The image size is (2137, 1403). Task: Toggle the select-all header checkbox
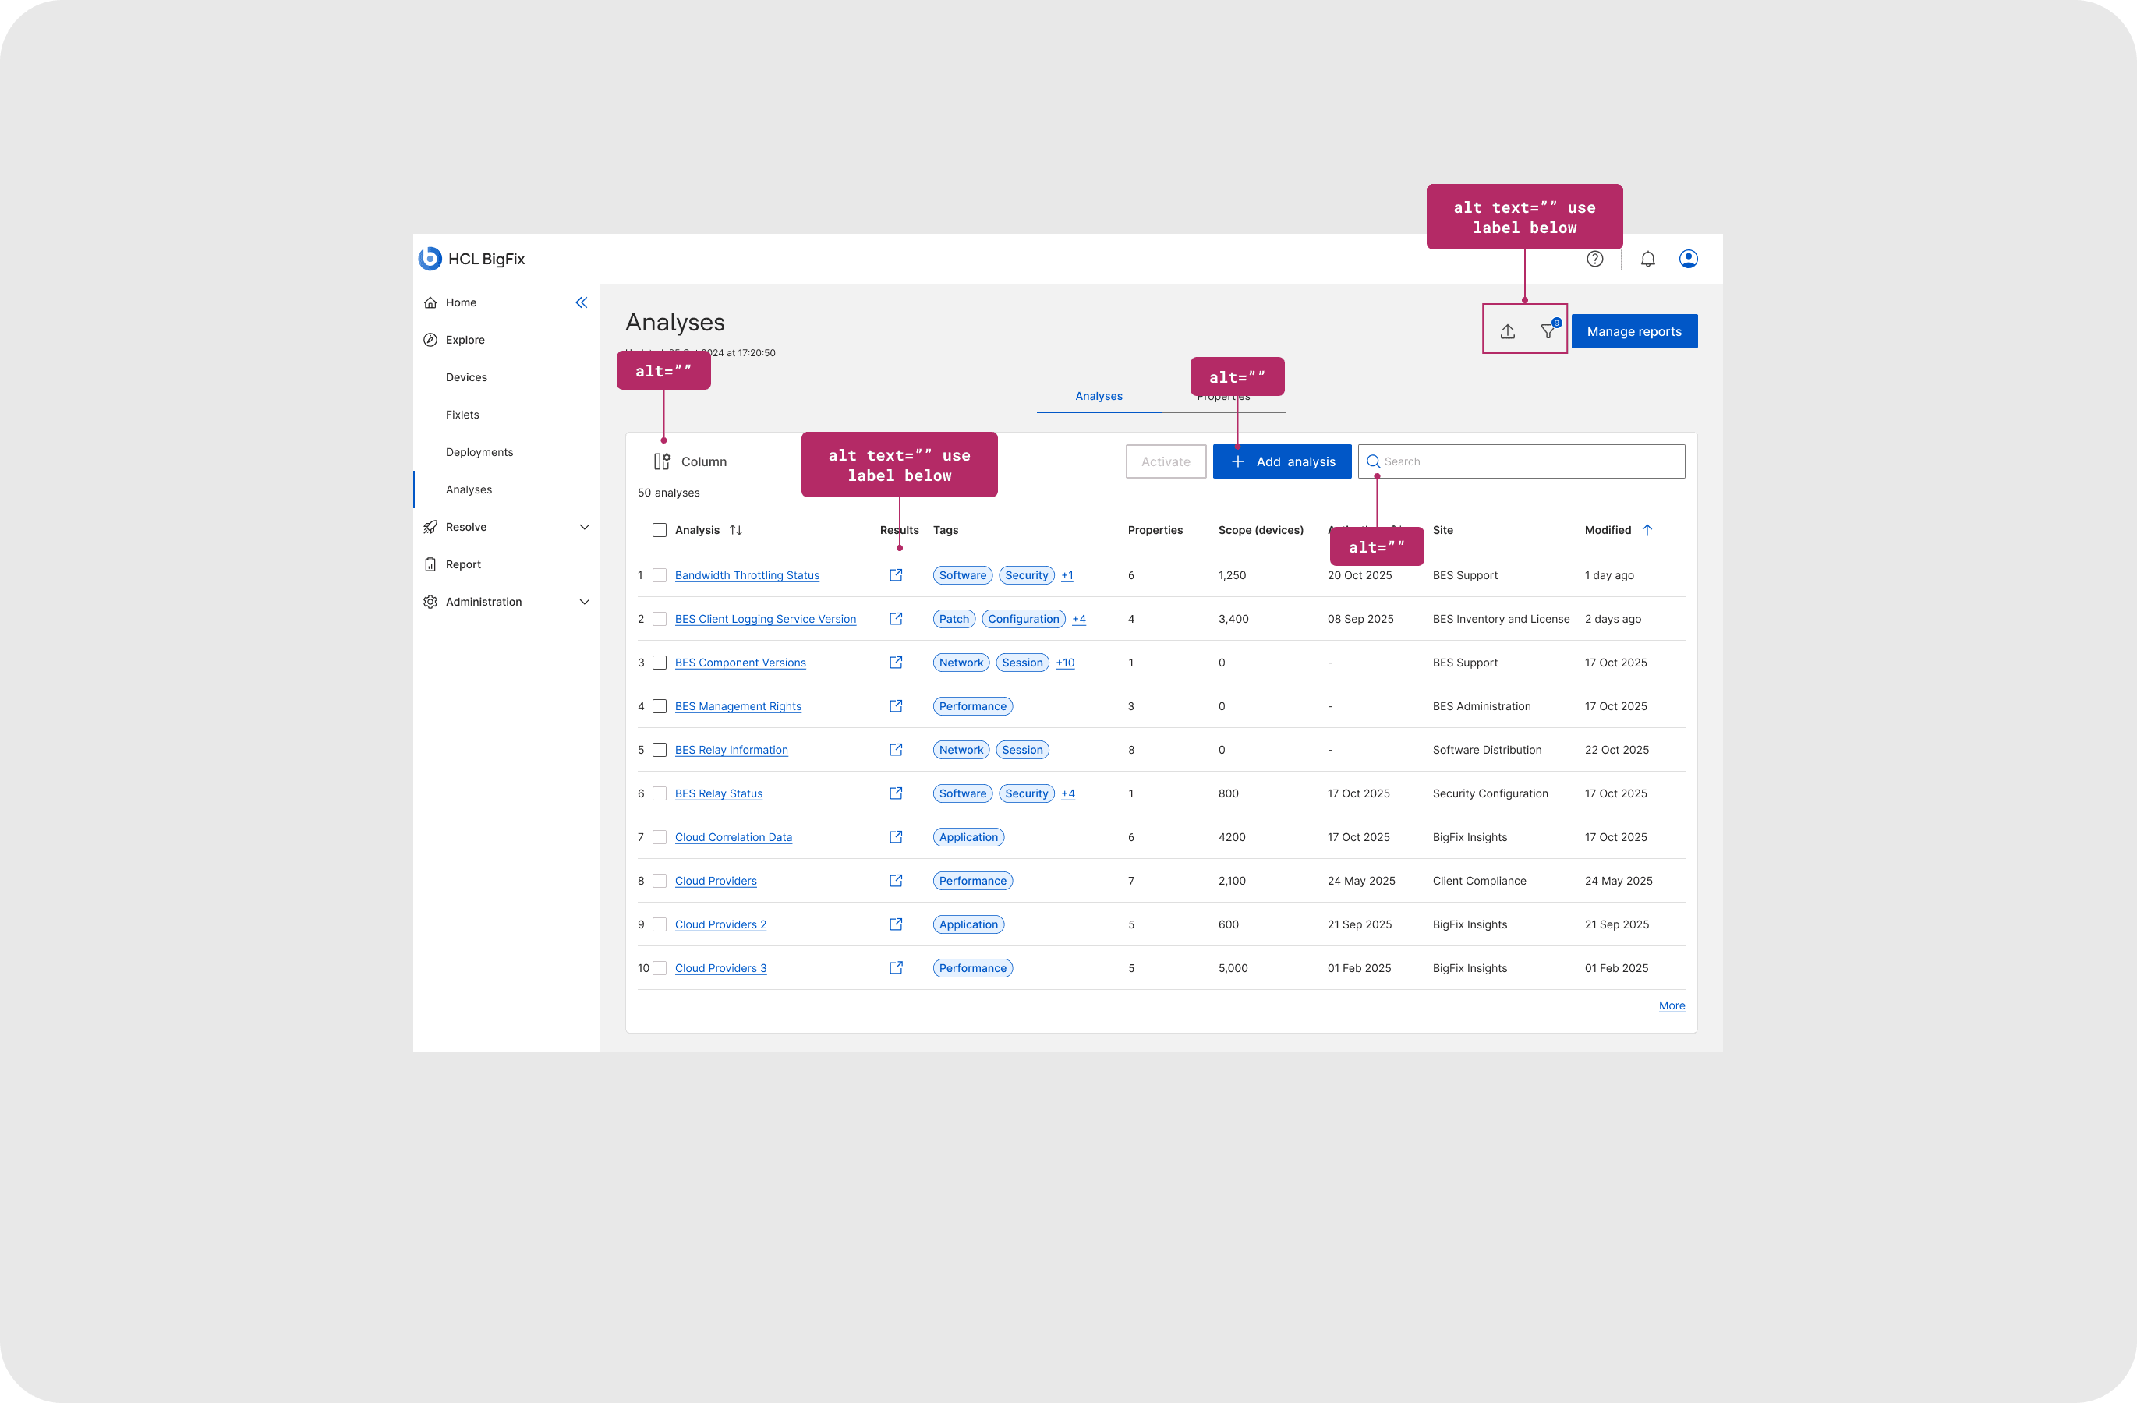pos(659,529)
